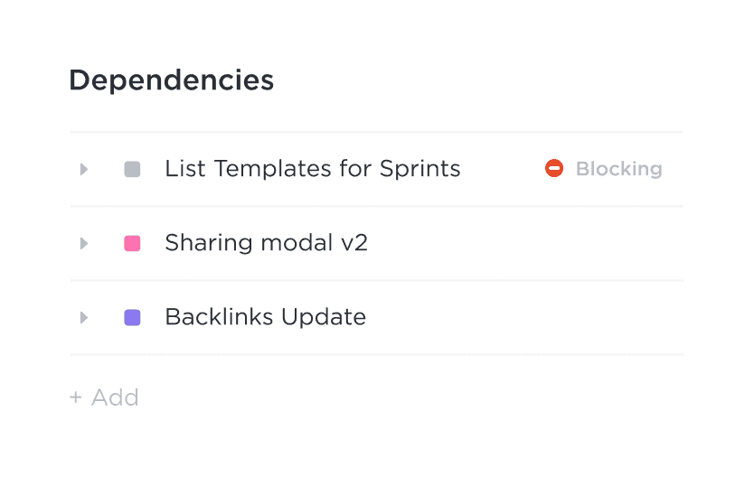This screenshot has width=754, height=477.
Task: Click the Blocking label text
Action: pos(618,169)
